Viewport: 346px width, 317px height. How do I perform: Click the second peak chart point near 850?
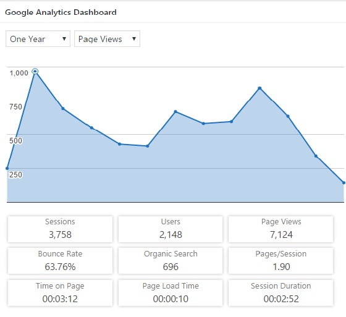click(x=259, y=88)
